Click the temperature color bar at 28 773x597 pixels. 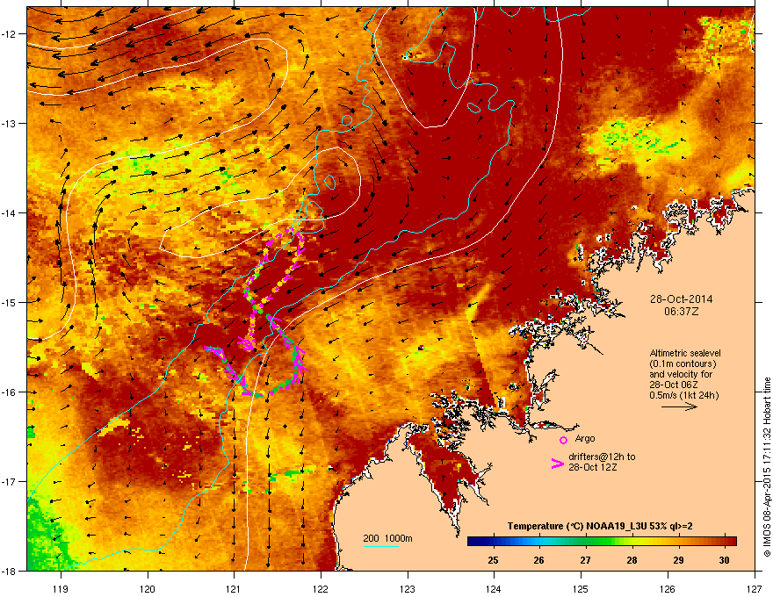tap(632, 541)
